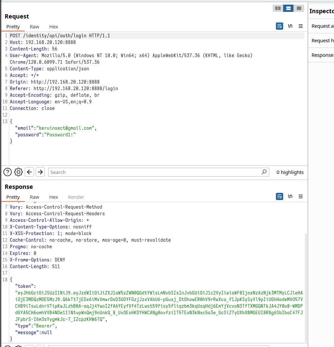
Task: Select the side-by-side layout icon
Action: (x=278, y=8)
